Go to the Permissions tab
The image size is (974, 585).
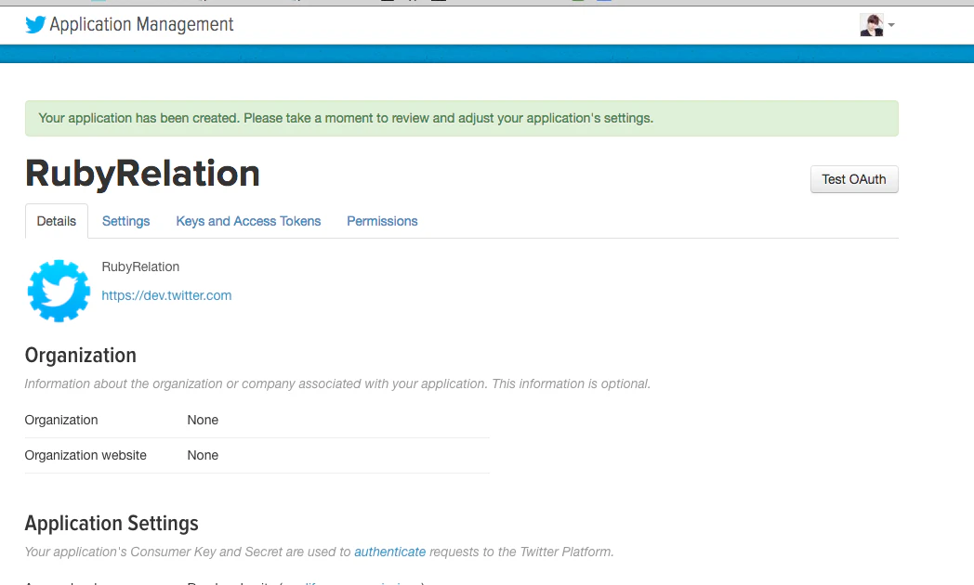[x=382, y=222]
